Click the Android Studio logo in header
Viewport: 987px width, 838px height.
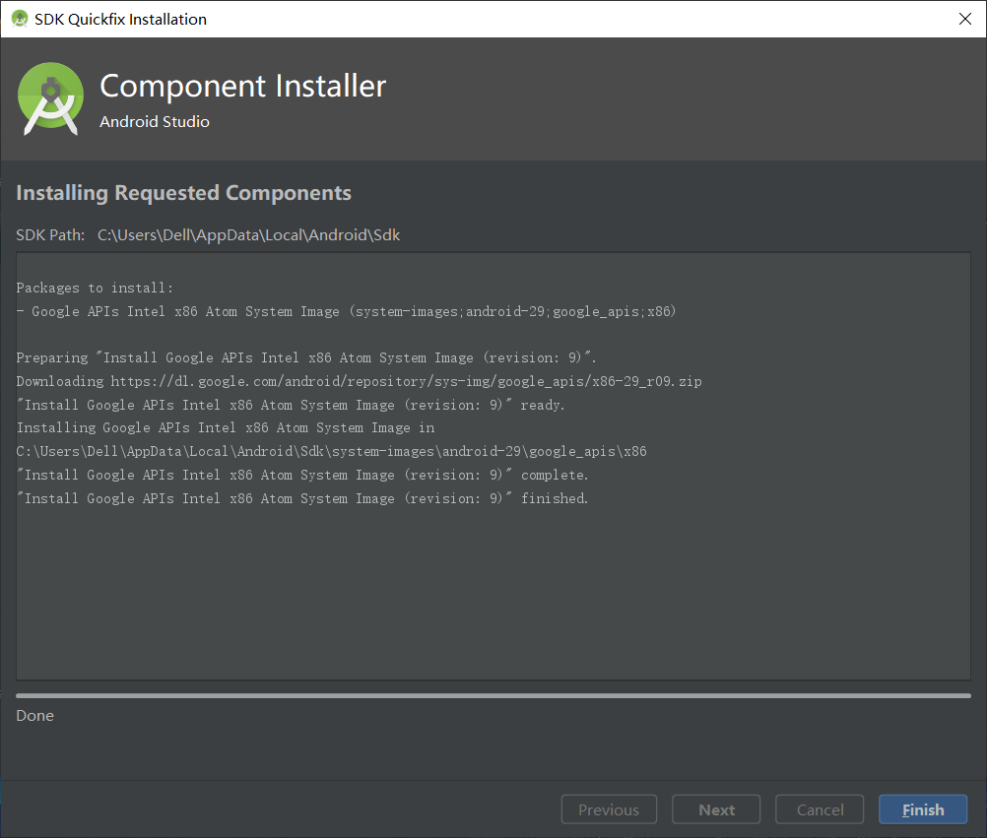pyautogui.click(x=50, y=98)
